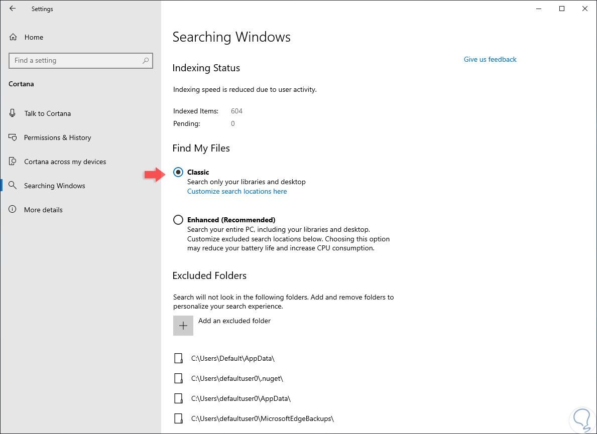597x434 pixels.
Task: Select the Enhanced (Recommended) radio option
Action: [178, 220]
